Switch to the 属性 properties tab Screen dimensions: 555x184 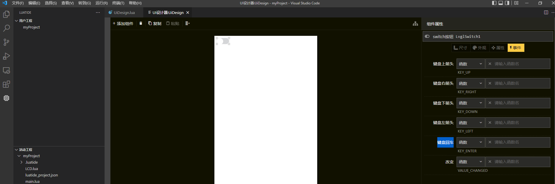pos(498,48)
